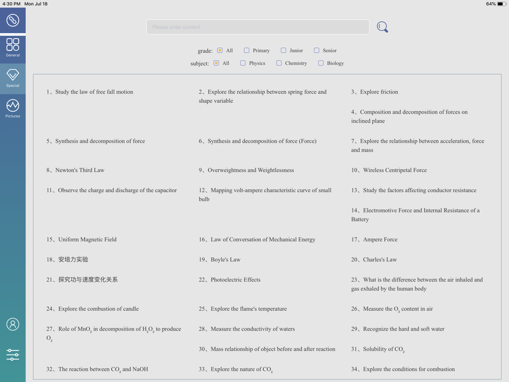Select subject All checkbox
The image size is (509, 382).
coord(216,63)
